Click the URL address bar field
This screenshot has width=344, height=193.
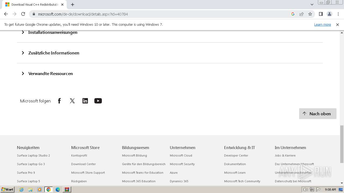tap(161, 14)
